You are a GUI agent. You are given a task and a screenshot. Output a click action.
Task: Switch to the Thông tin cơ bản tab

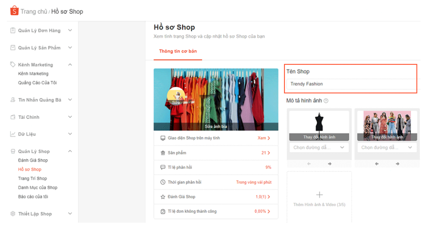tap(178, 51)
